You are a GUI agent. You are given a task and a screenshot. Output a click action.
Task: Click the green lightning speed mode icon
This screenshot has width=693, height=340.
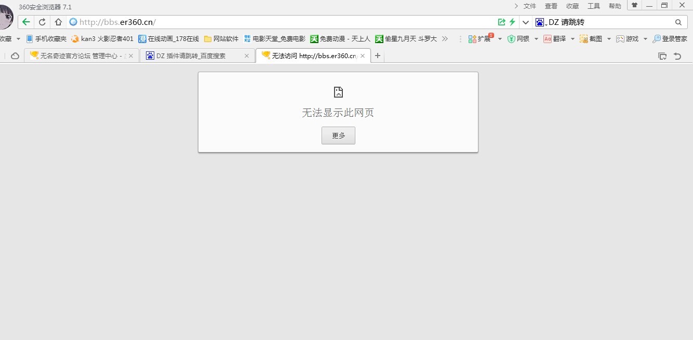coord(512,22)
